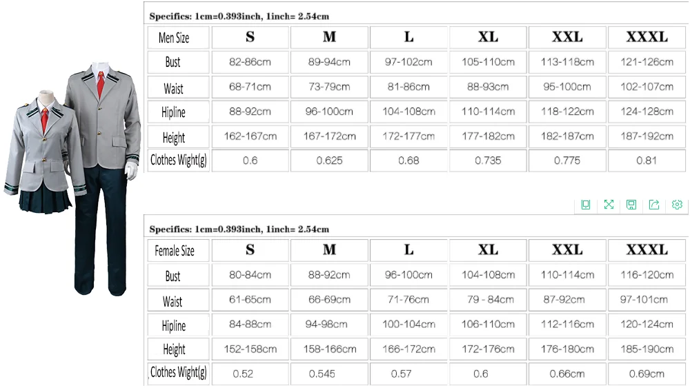Click the female XXXL weight 0.69cm cell
Image resolution: width=690 pixels, height=390 pixels.
pos(647,373)
